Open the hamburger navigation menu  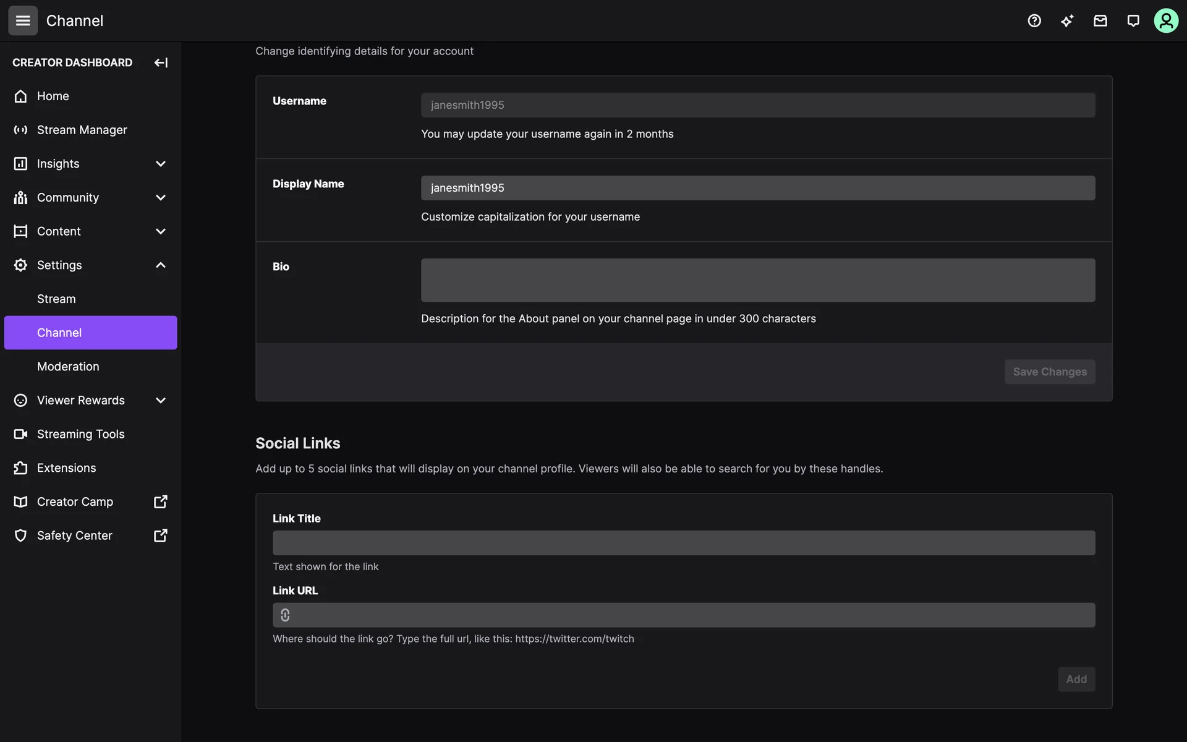coord(23,20)
